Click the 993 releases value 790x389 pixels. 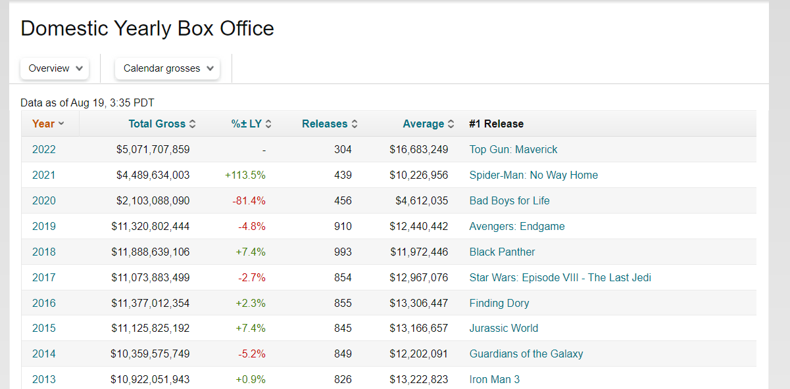(343, 252)
